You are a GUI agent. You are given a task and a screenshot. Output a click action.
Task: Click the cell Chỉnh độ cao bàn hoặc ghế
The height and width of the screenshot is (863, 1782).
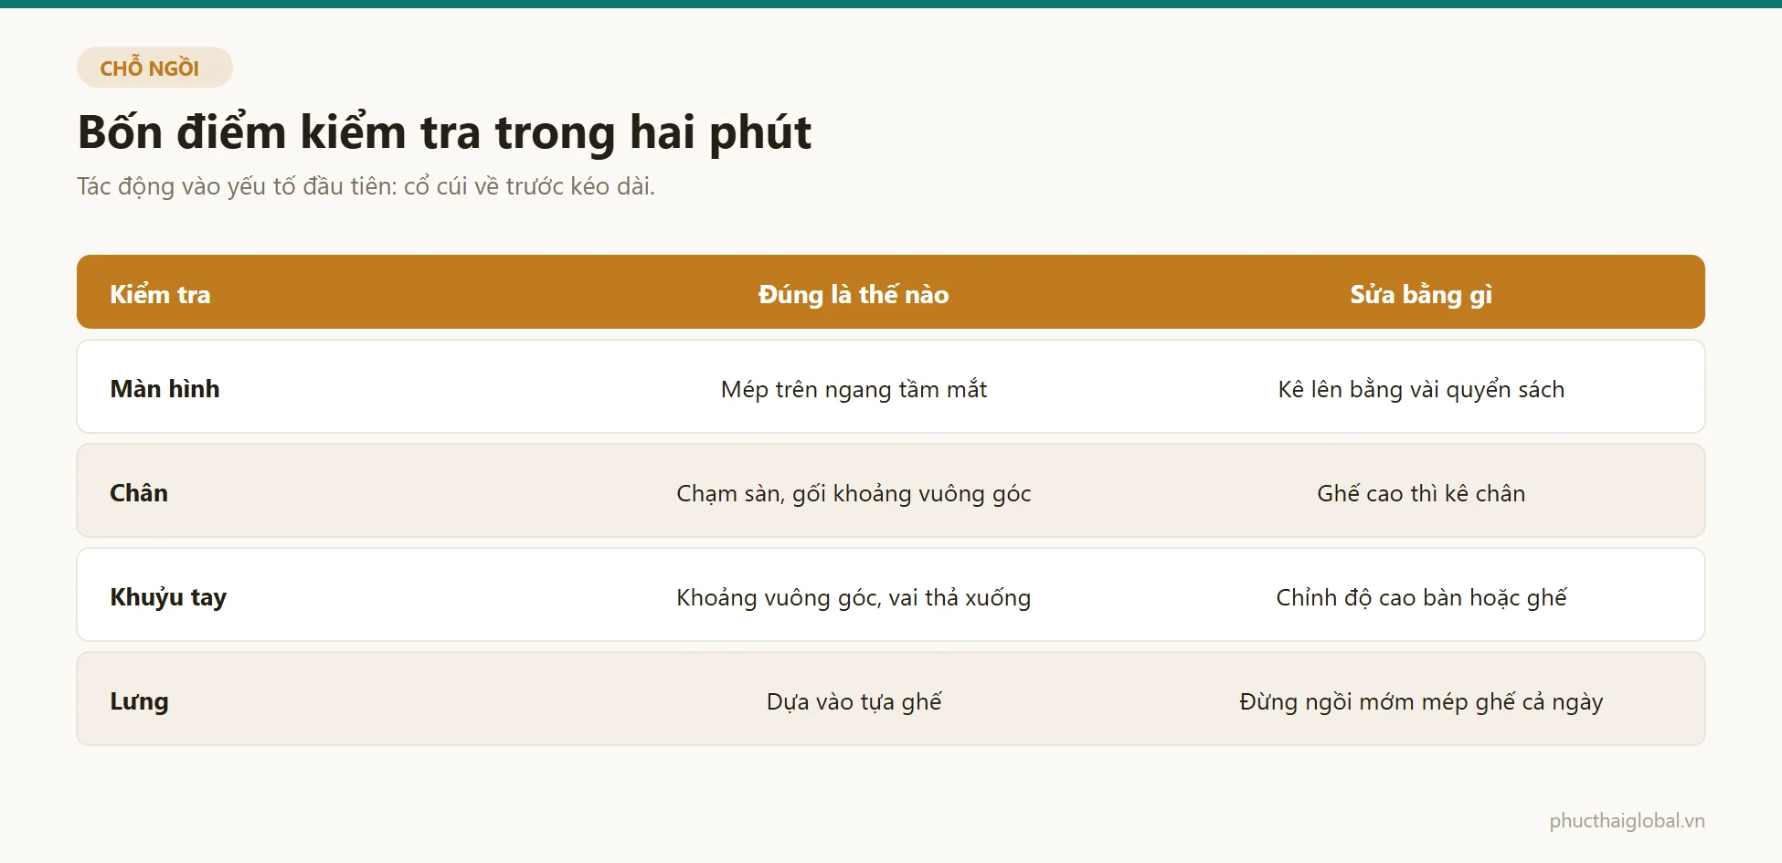(1421, 597)
